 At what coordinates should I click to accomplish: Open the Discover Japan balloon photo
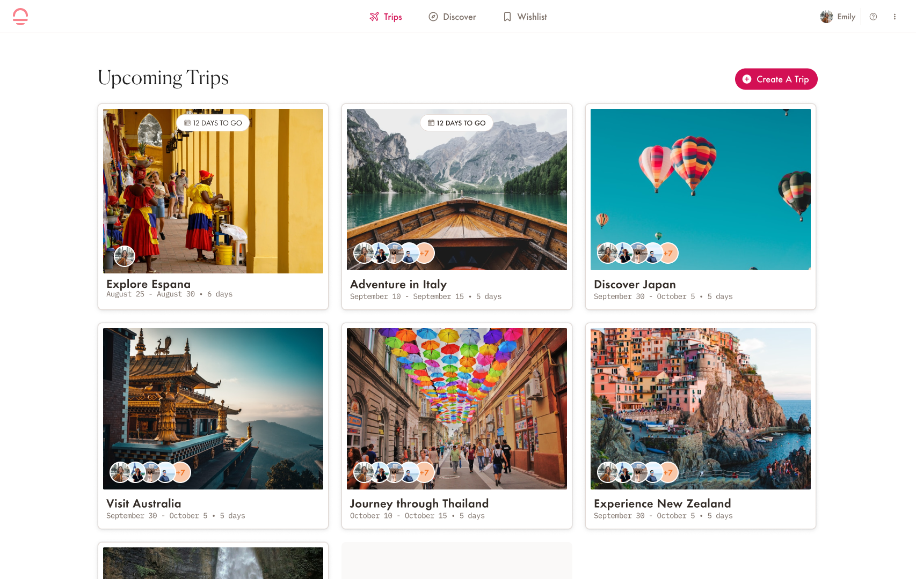701,189
